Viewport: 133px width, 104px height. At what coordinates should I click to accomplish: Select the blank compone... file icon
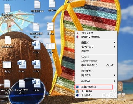coord(8,42)
